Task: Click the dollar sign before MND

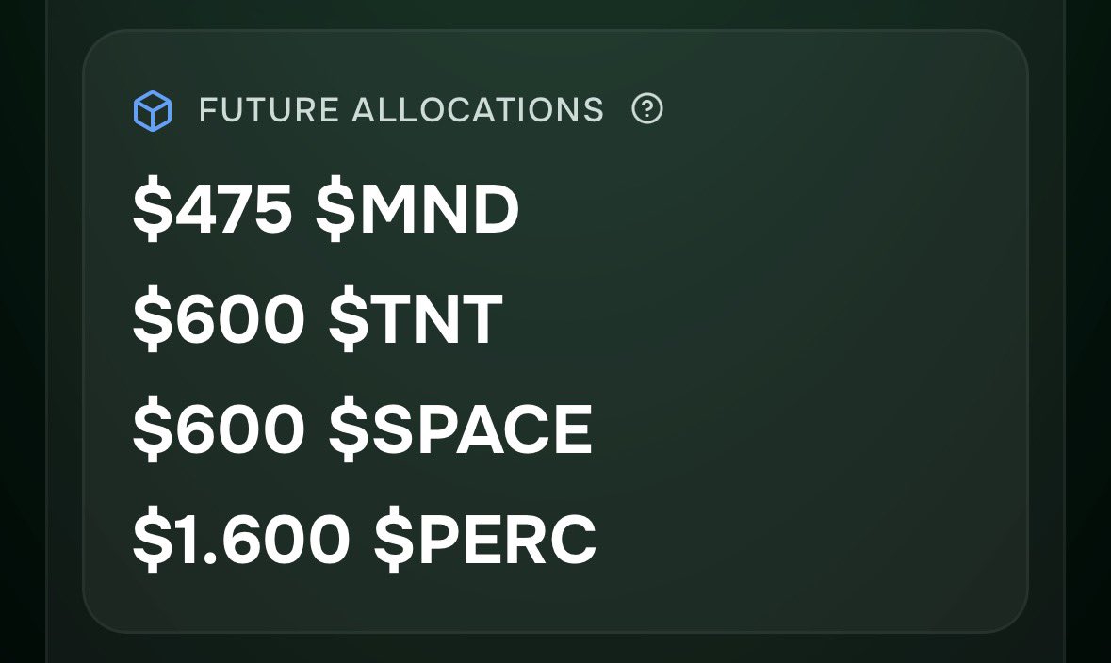Action: point(334,212)
